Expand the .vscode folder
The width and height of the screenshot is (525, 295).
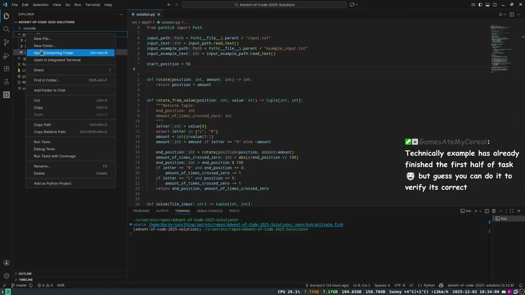29,28
